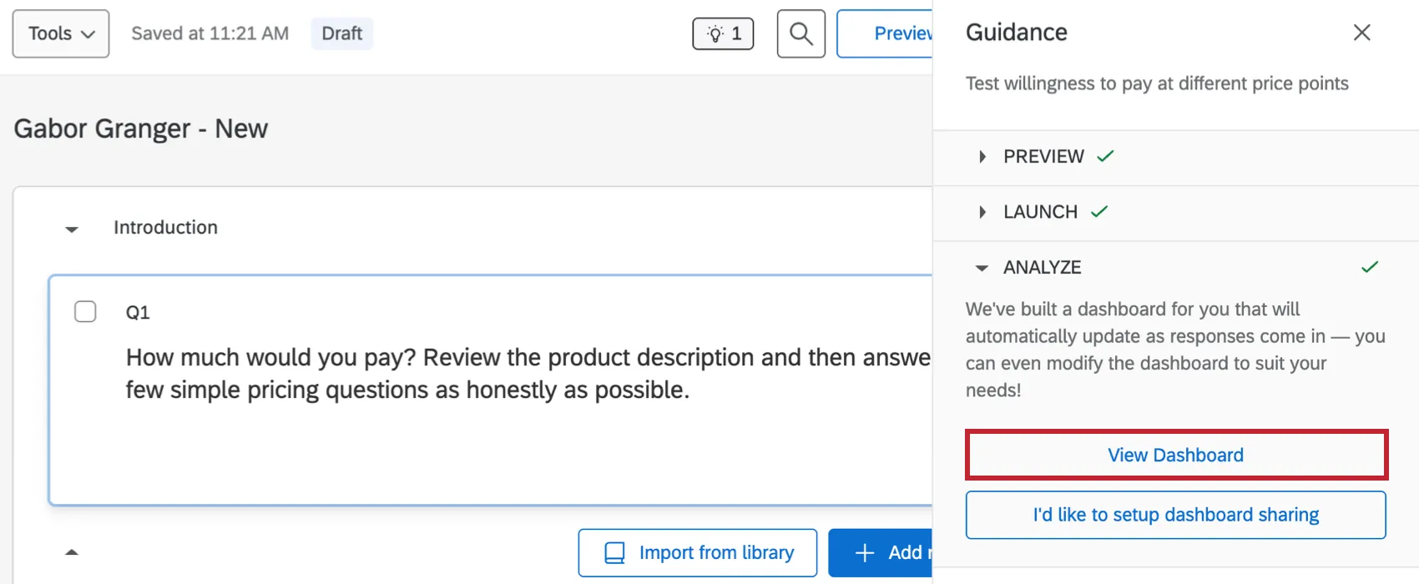Image resolution: width=1419 pixels, height=584 pixels.
Task: Click the Q1 question text
Action: pyautogui.click(x=528, y=374)
